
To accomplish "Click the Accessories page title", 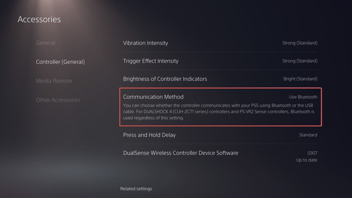I will (39, 19).
